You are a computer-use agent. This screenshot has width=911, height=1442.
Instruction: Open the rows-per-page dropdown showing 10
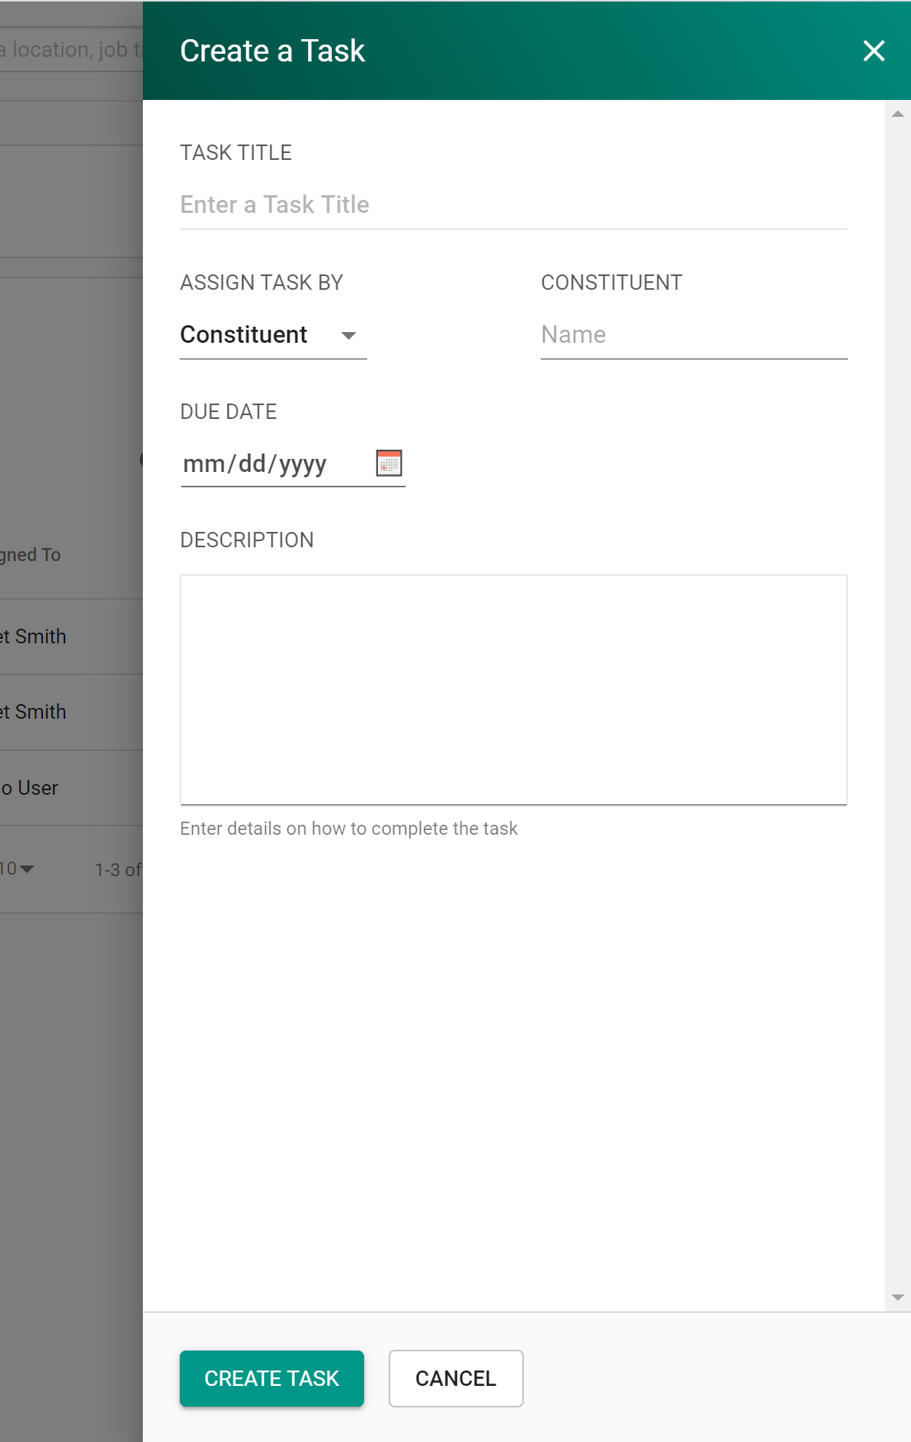pos(17,869)
